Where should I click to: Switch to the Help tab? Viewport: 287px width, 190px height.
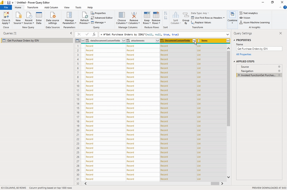90,8
